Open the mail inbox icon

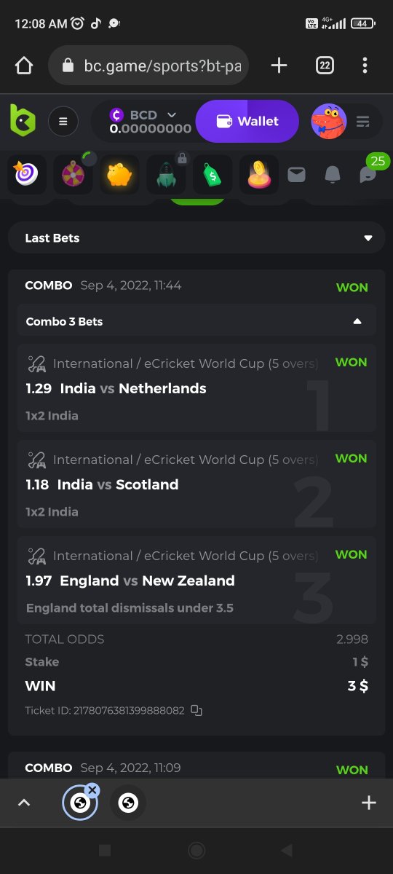tap(296, 175)
